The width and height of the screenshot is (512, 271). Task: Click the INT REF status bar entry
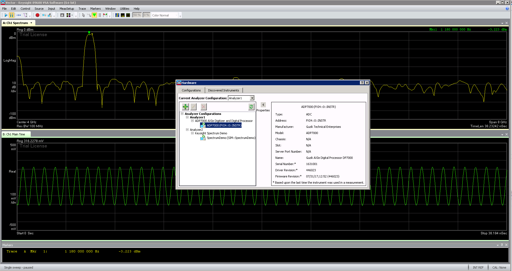478,267
